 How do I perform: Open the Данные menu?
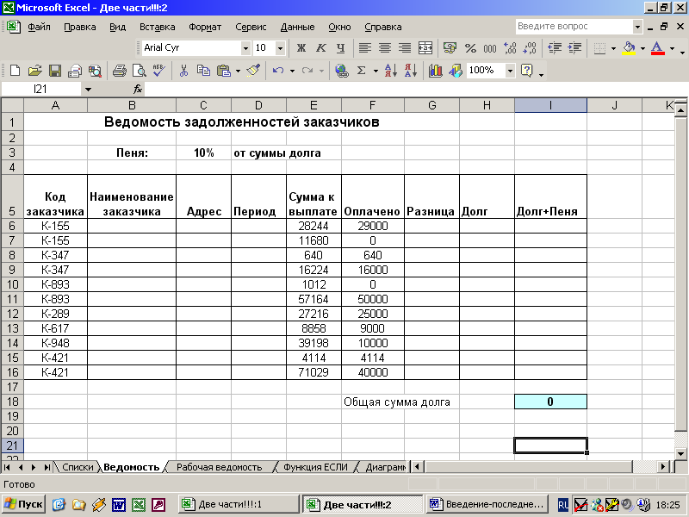pyautogui.click(x=297, y=27)
